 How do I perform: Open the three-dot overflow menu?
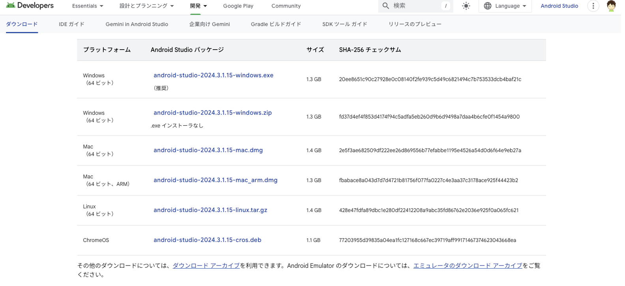point(593,6)
